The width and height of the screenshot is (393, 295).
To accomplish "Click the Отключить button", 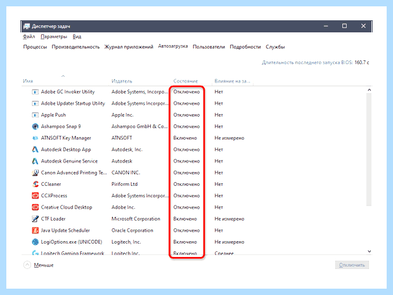I will click(352, 265).
